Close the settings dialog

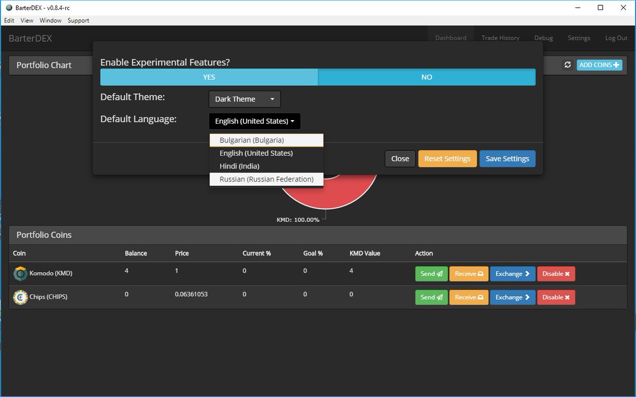pos(400,159)
